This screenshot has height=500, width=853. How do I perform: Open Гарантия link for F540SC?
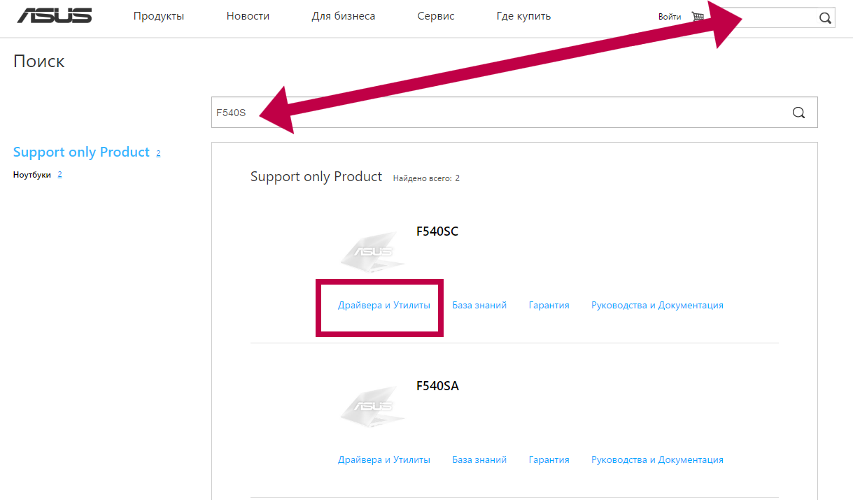(x=549, y=306)
